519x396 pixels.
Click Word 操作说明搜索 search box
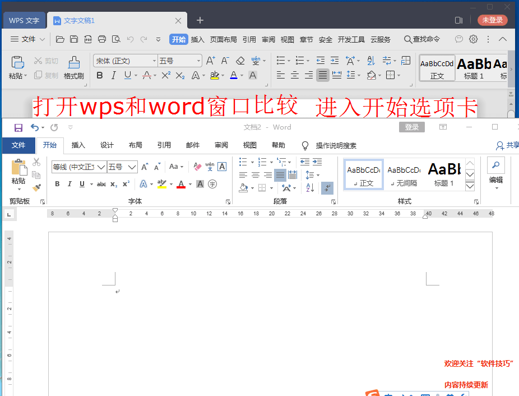coord(336,145)
